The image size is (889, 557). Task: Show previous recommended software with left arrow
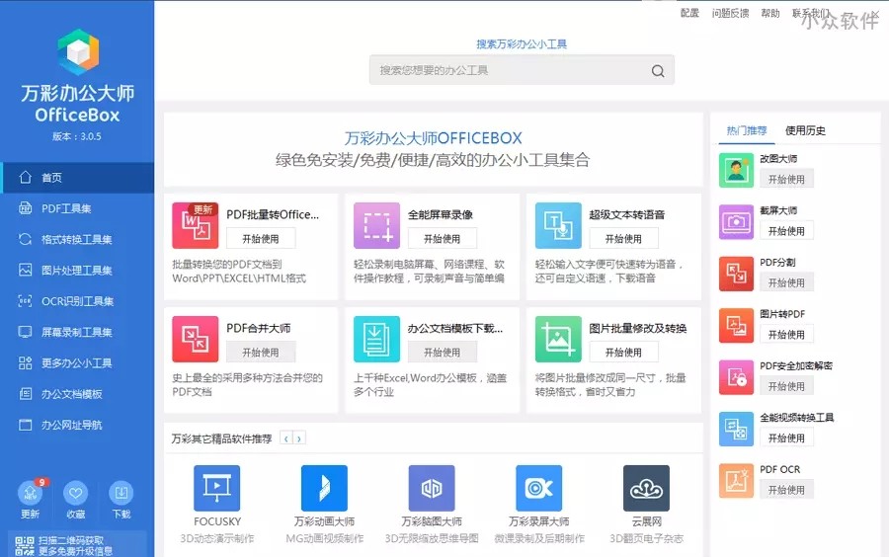(286, 438)
